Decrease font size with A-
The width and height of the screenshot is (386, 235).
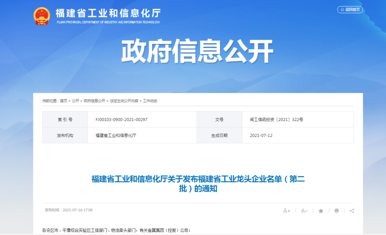coord(304,211)
